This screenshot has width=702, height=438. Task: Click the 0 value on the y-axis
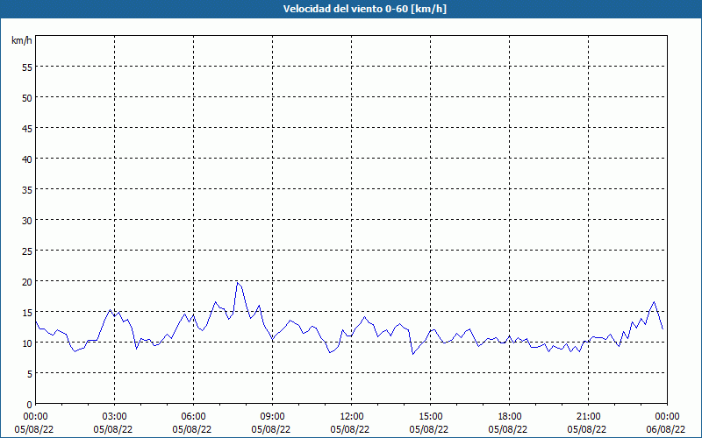[x=30, y=405]
